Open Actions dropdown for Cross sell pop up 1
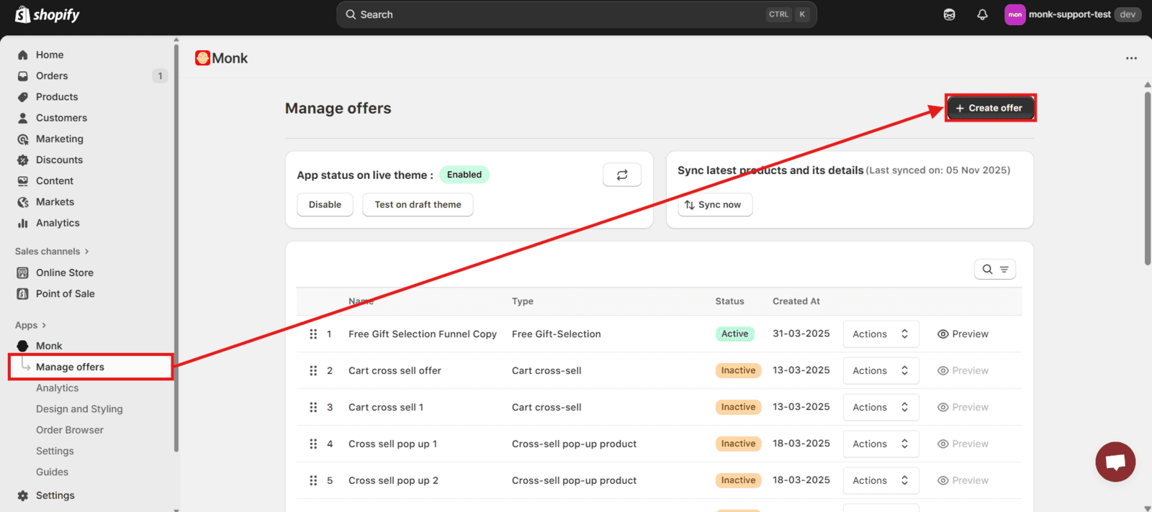This screenshot has height=512, width=1152. (881, 444)
